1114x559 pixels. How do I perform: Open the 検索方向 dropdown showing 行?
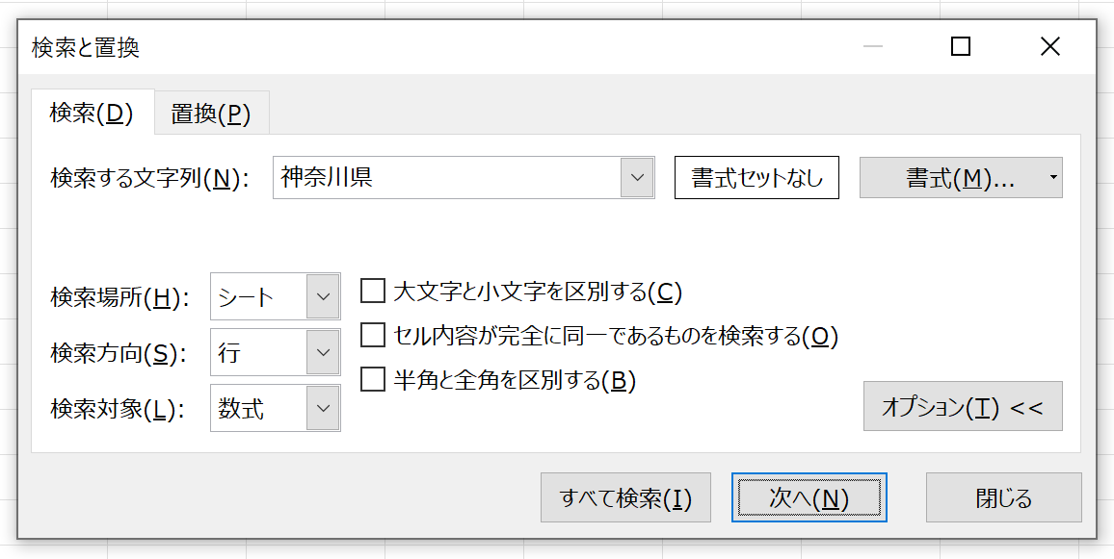[x=275, y=352]
